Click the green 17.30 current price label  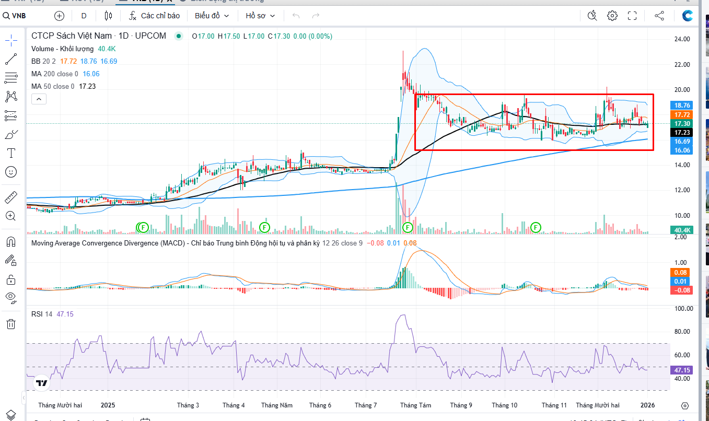pyautogui.click(x=682, y=124)
